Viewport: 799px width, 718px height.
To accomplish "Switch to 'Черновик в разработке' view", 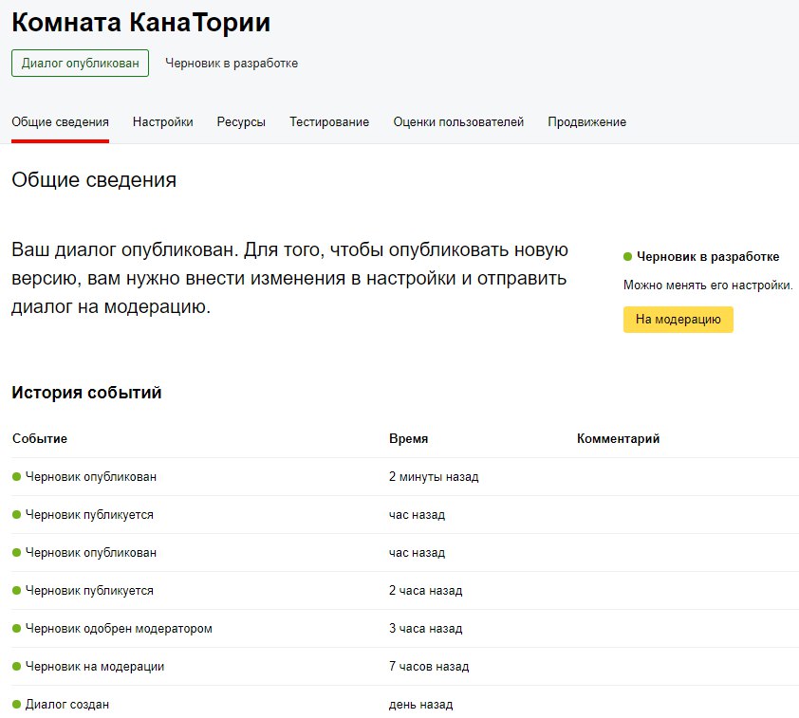I will click(x=232, y=64).
